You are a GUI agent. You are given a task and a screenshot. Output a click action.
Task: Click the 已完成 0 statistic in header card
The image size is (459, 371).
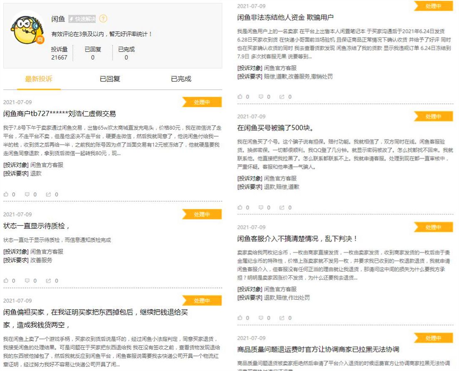click(x=126, y=53)
